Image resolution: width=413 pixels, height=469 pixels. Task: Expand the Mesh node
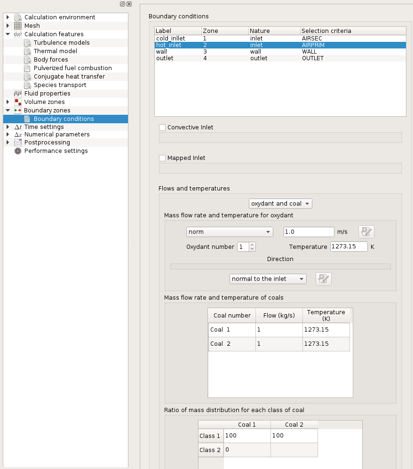click(8, 26)
